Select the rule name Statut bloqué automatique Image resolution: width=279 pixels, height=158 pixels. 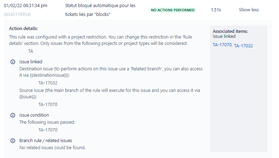coord(100,10)
